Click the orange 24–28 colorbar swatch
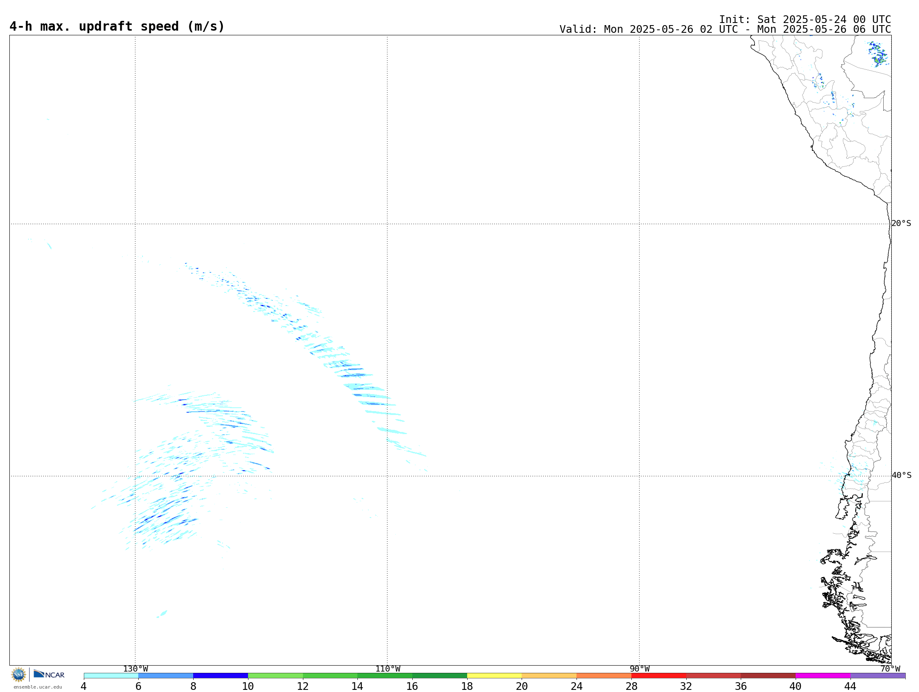 (x=604, y=676)
